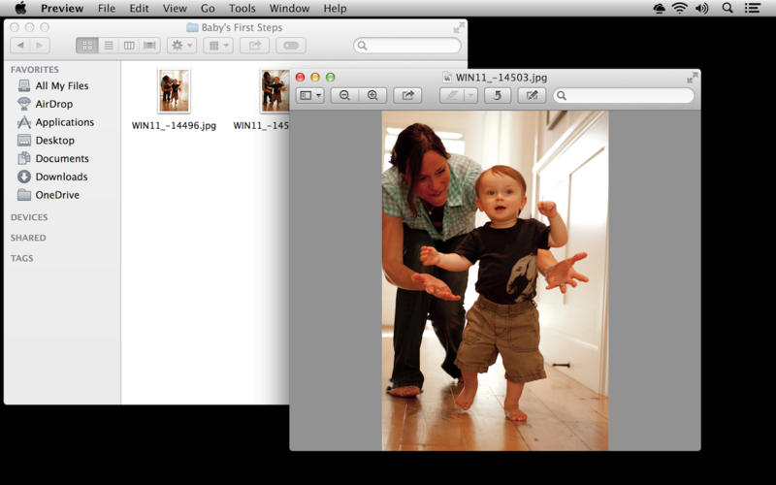Zoom in on the photo in Preview
776x485 pixels.
tap(372, 95)
